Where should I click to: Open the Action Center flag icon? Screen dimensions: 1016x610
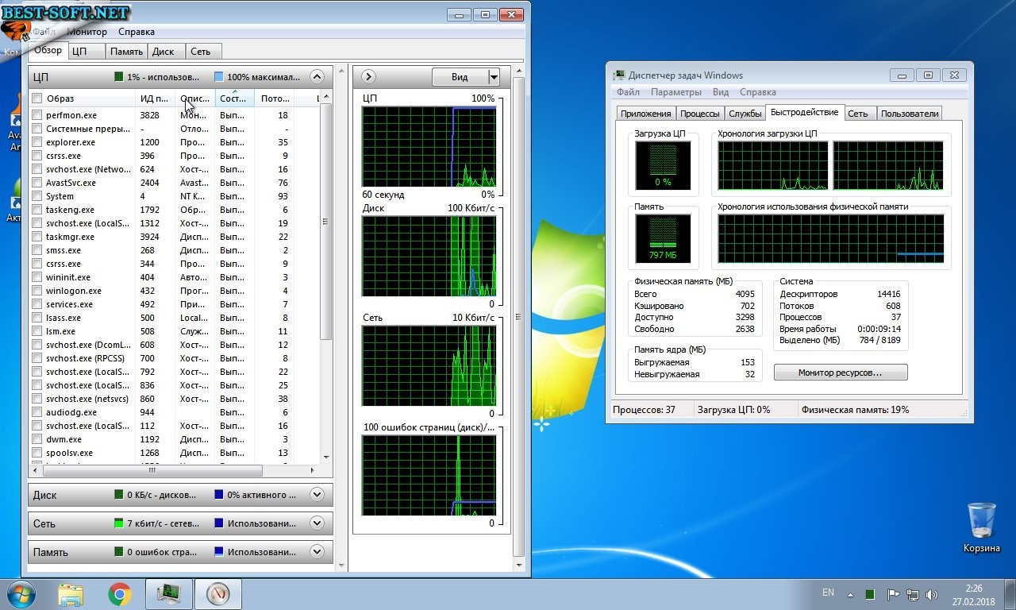pos(892,594)
